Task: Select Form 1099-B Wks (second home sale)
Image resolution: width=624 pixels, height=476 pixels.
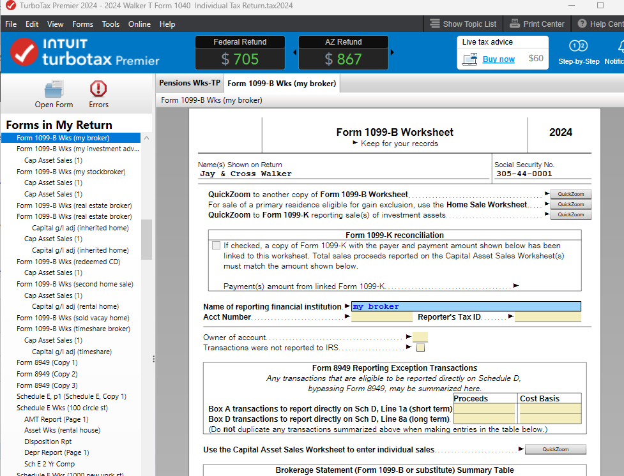Action: point(75,284)
